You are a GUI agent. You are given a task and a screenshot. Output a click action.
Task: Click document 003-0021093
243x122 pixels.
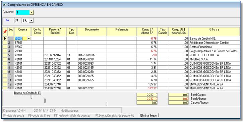click(x=92, y=64)
